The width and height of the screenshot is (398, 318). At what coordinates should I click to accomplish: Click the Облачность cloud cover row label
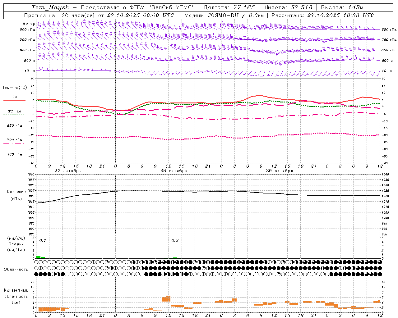pyautogui.click(x=16, y=269)
